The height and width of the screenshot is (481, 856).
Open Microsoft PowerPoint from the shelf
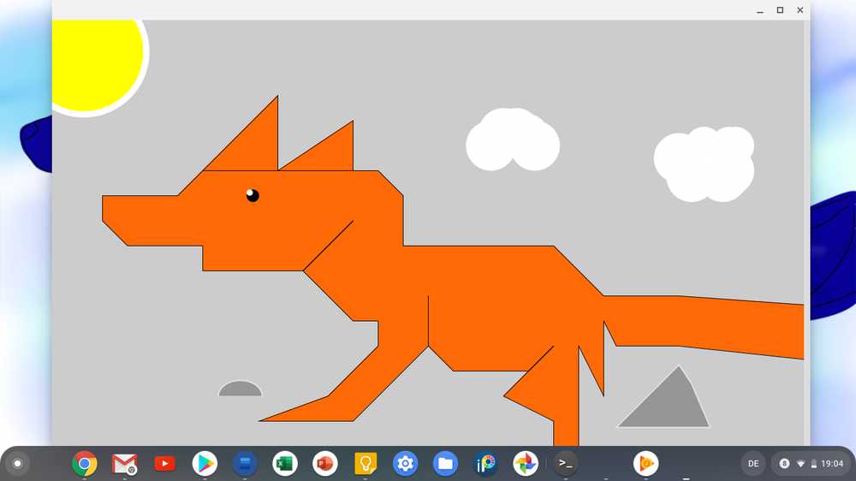tap(325, 463)
